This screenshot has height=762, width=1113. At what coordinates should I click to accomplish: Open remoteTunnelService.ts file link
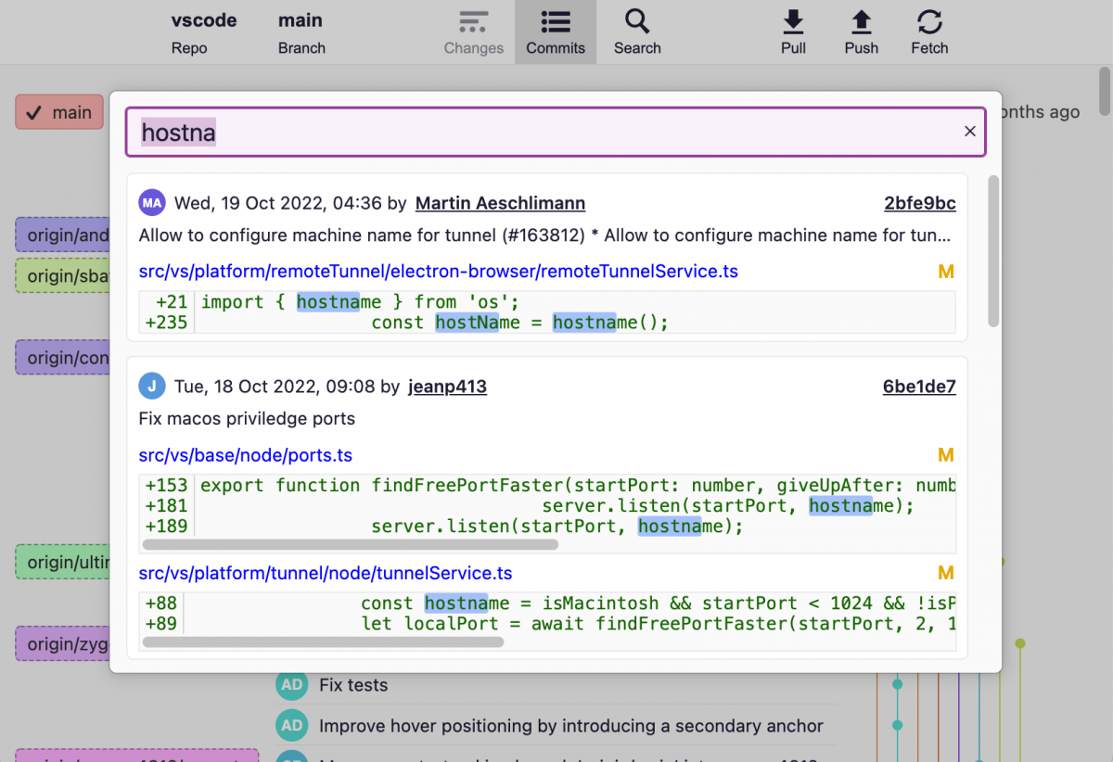pos(439,272)
